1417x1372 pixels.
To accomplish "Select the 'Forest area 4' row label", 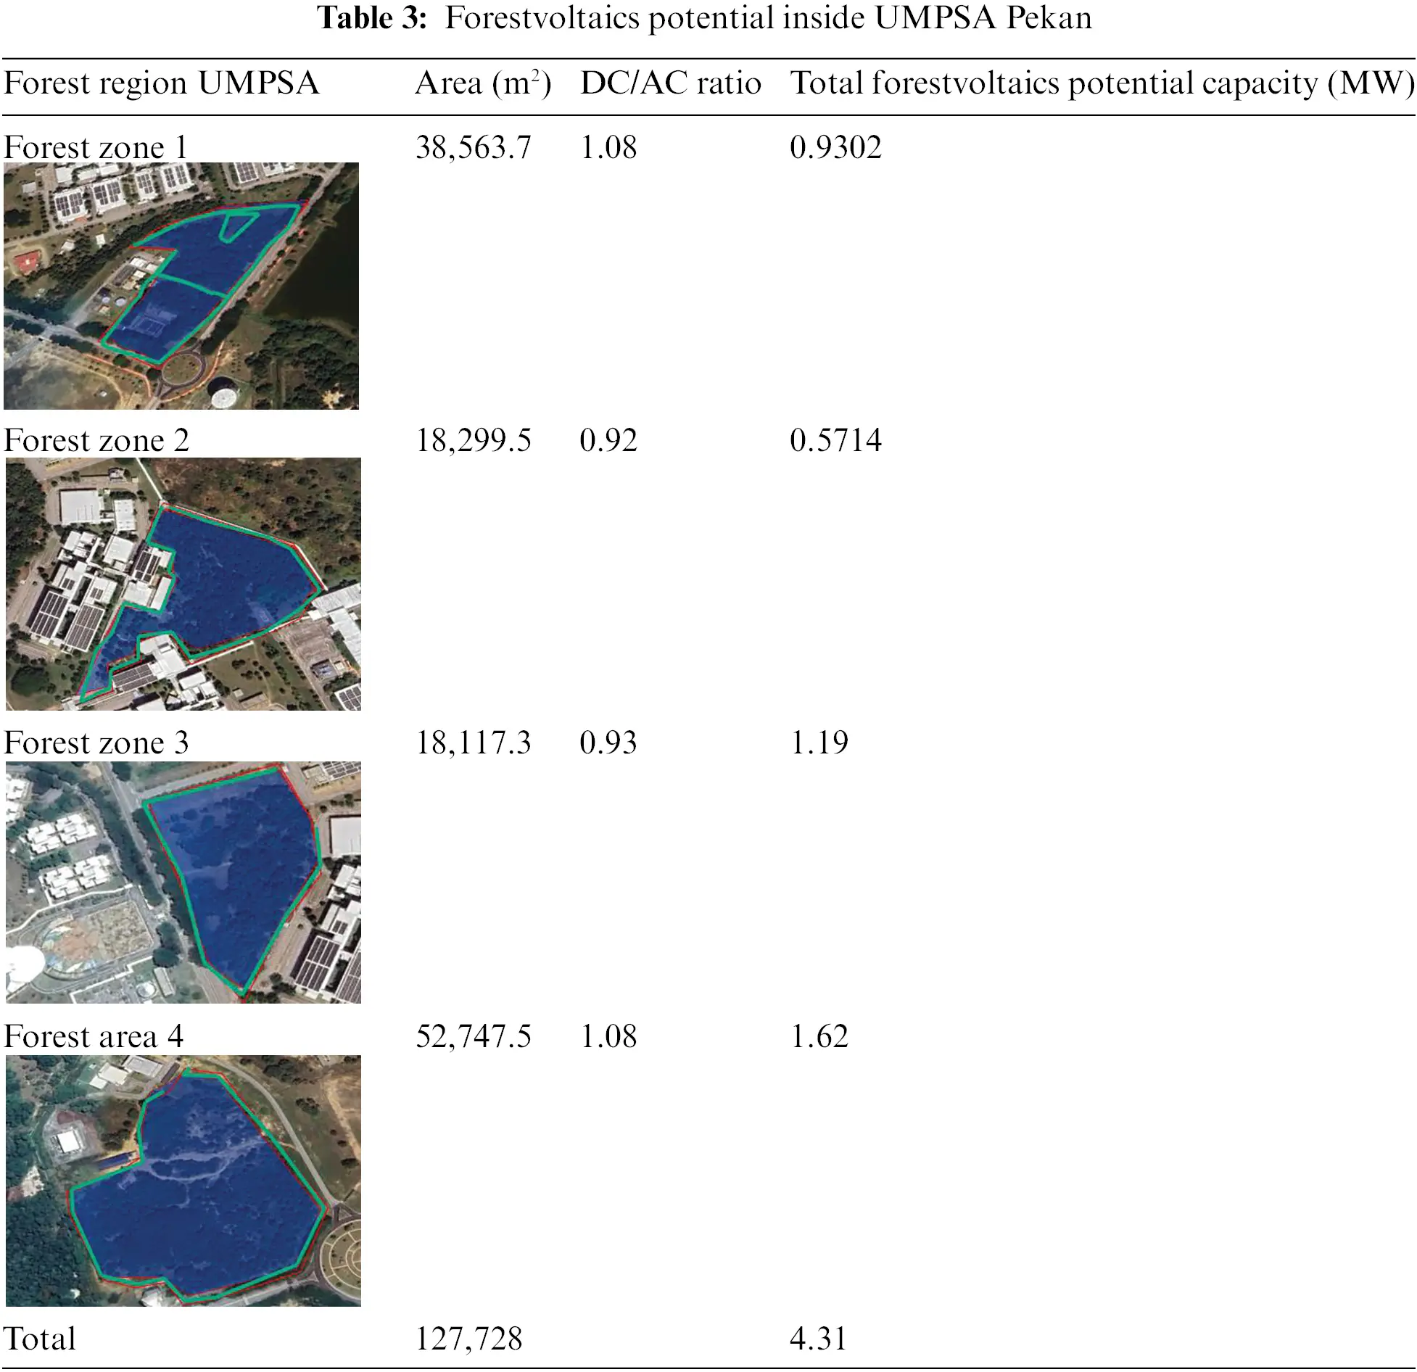I will tap(94, 1037).
